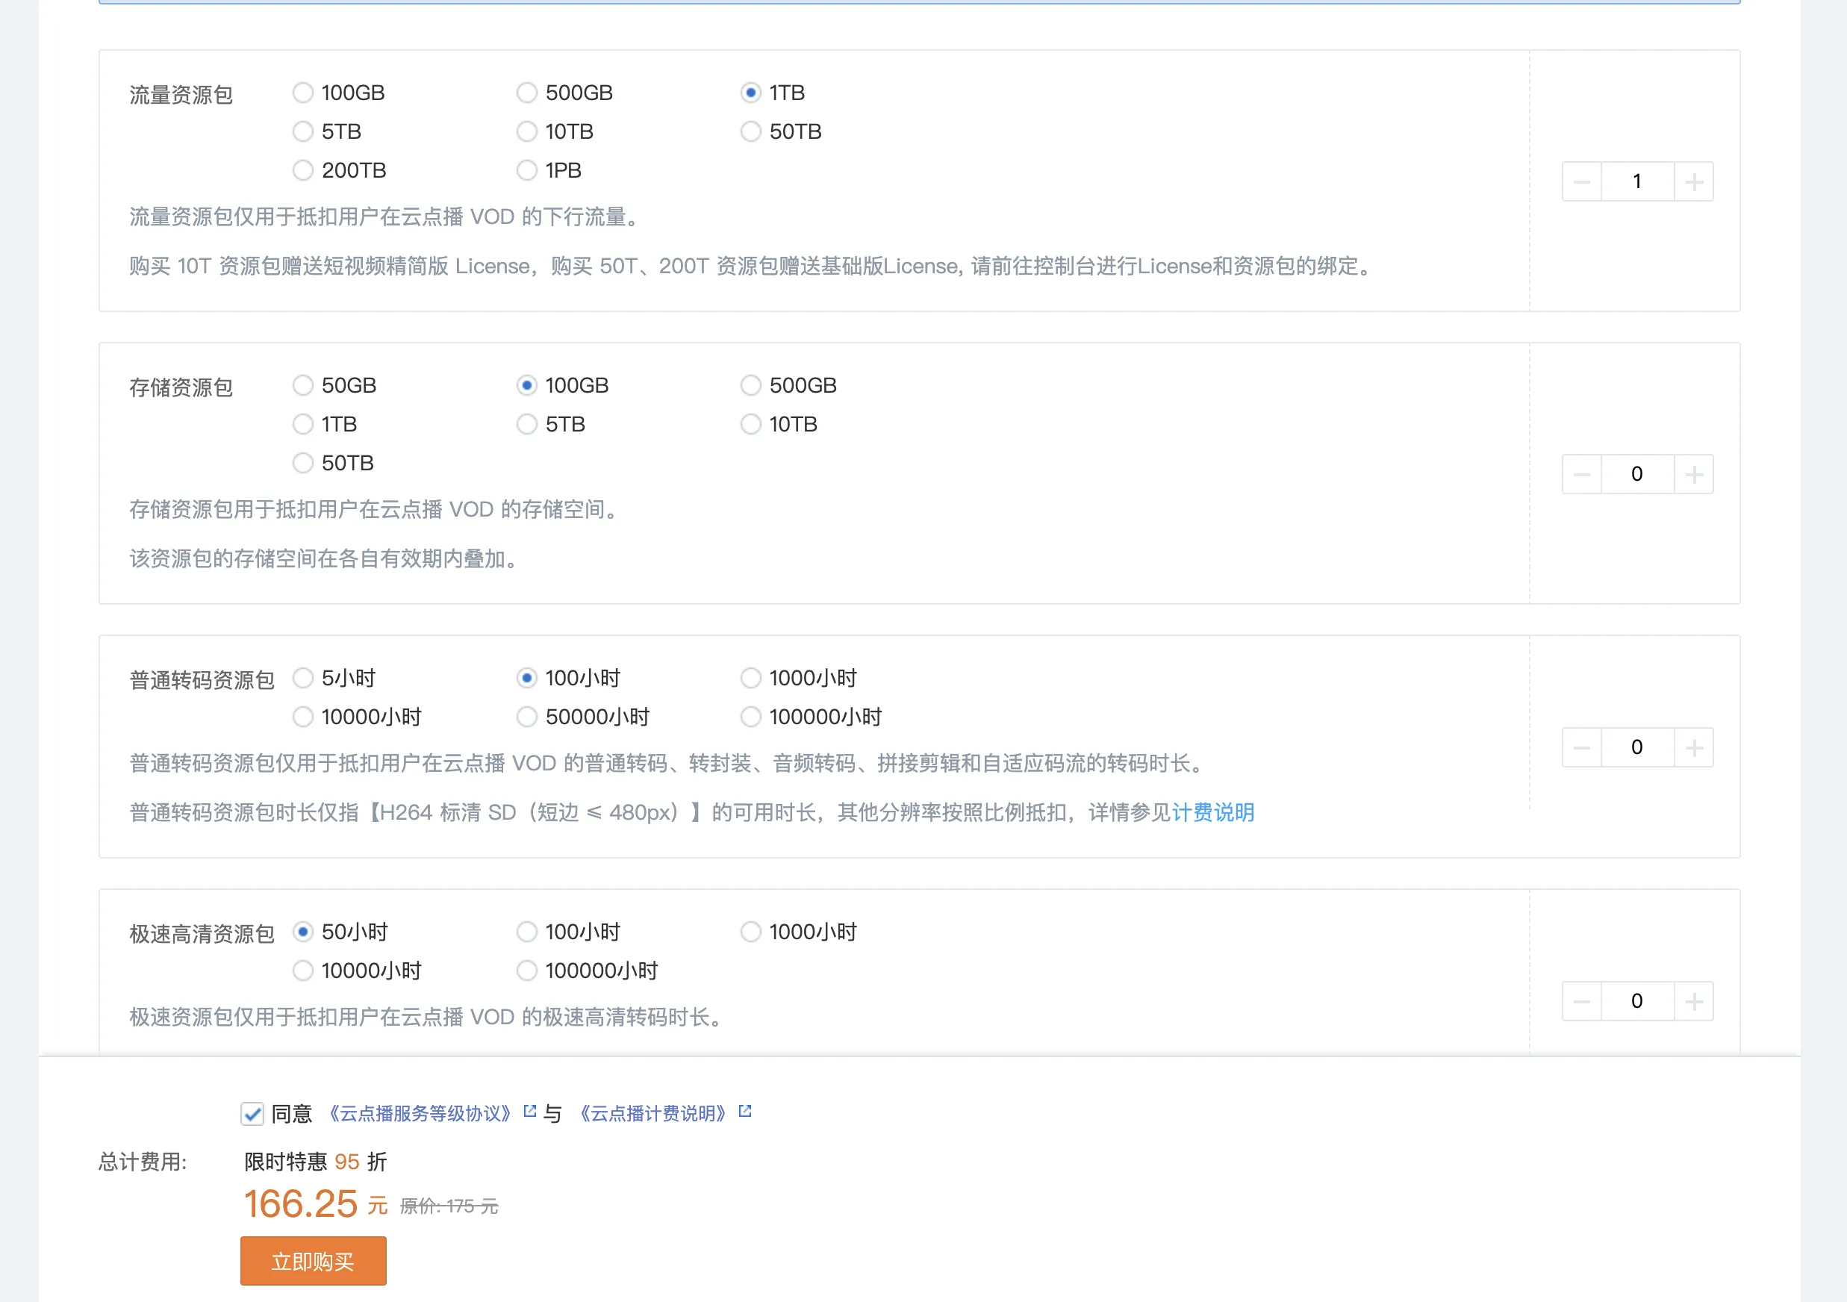Select 50000小时 transcoding pack
Viewport: 1847px width, 1302px height.
(x=526, y=717)
